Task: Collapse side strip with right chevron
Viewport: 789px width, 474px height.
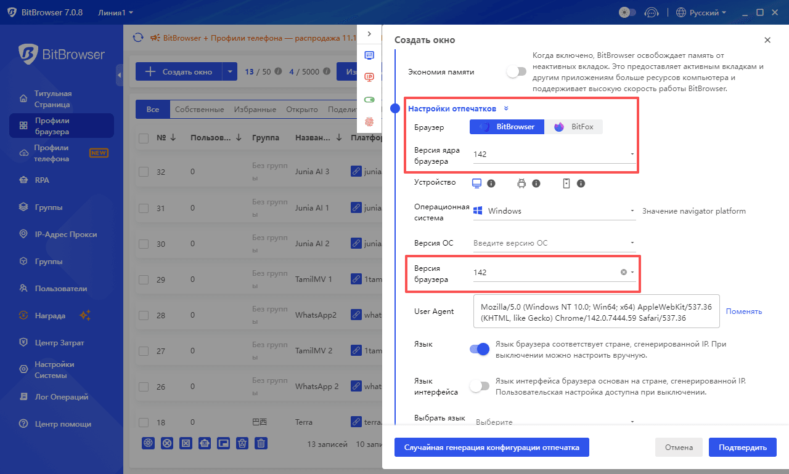Action: (x=369, y=34)
